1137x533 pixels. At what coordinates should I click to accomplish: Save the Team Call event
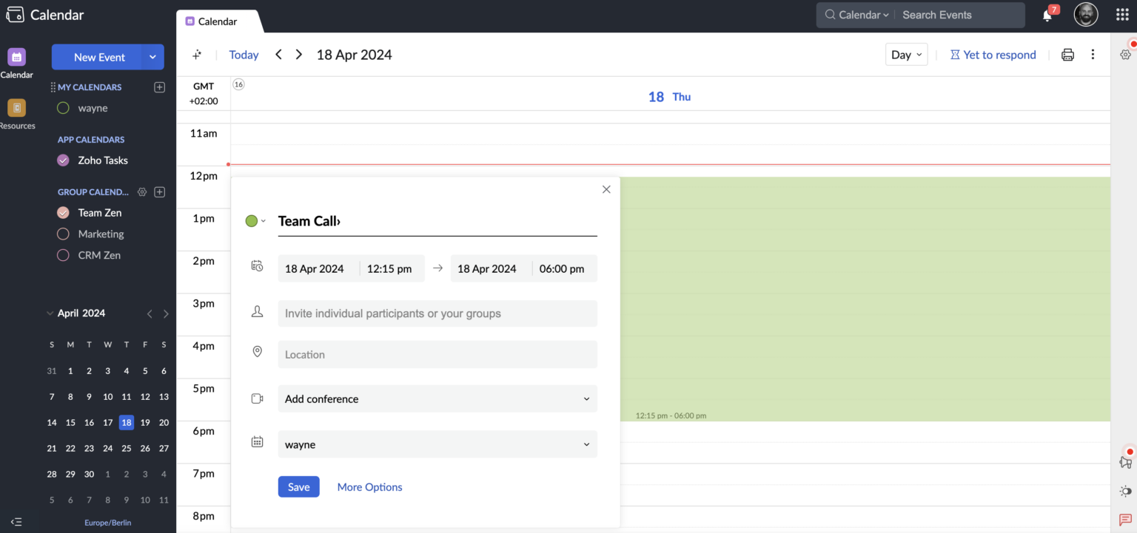[298, 486]
